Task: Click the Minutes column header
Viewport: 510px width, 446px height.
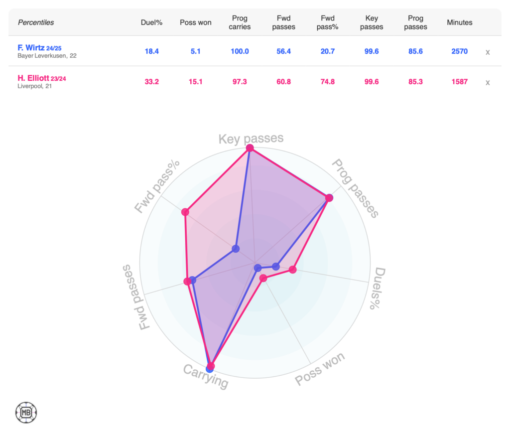Action: tap(459, 22)
